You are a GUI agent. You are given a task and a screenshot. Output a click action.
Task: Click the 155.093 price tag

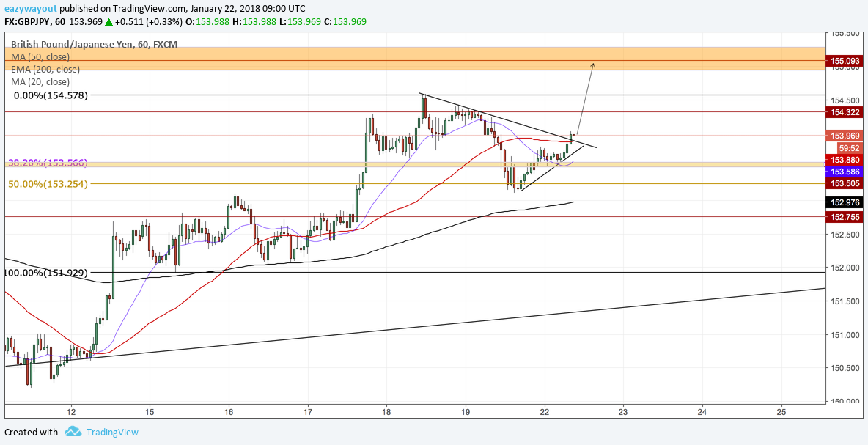pos(845,61)
